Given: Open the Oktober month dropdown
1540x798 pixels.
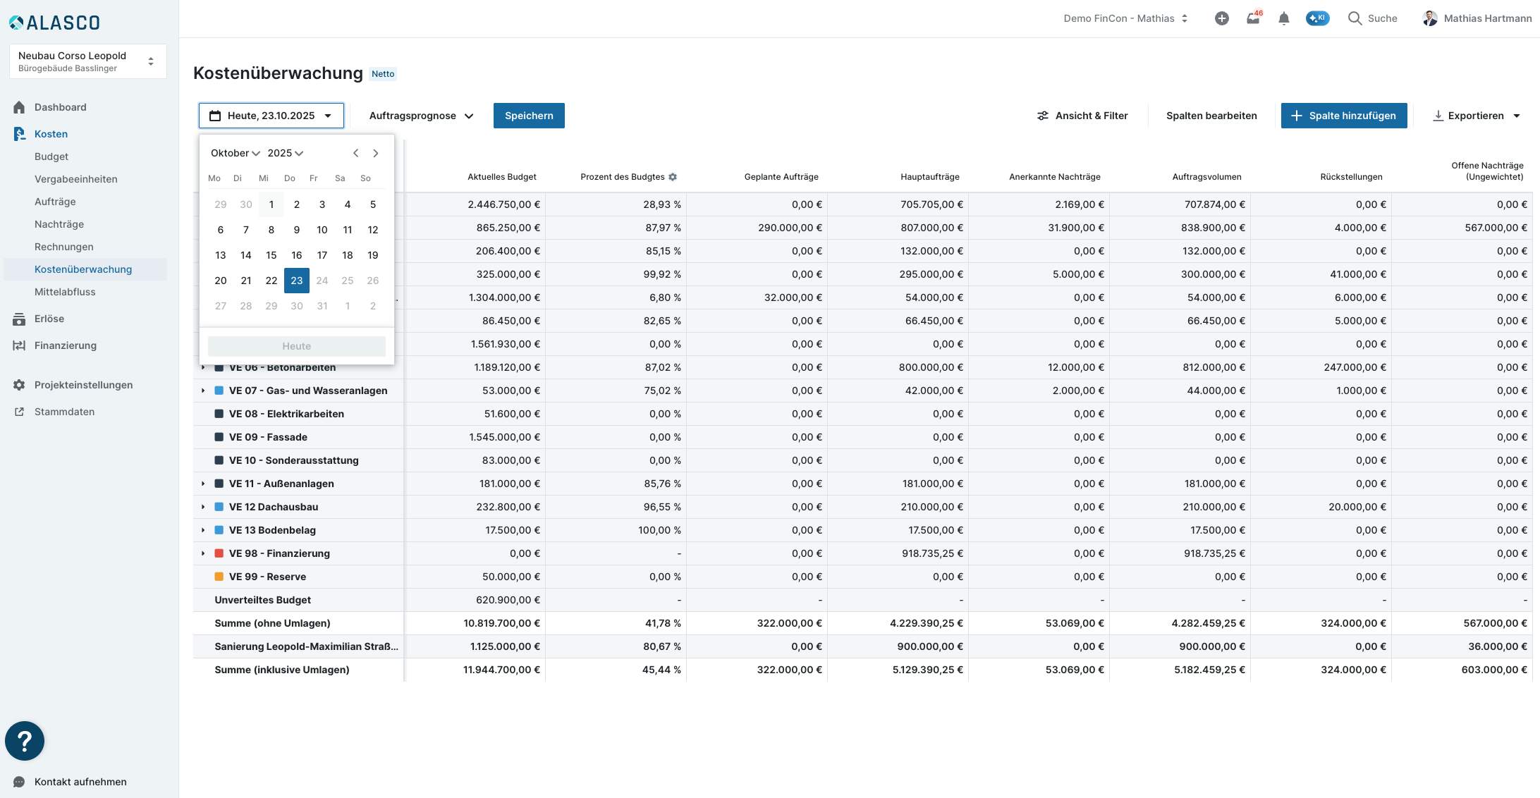Looking at the screenshot, I should [x=235, y=153].
